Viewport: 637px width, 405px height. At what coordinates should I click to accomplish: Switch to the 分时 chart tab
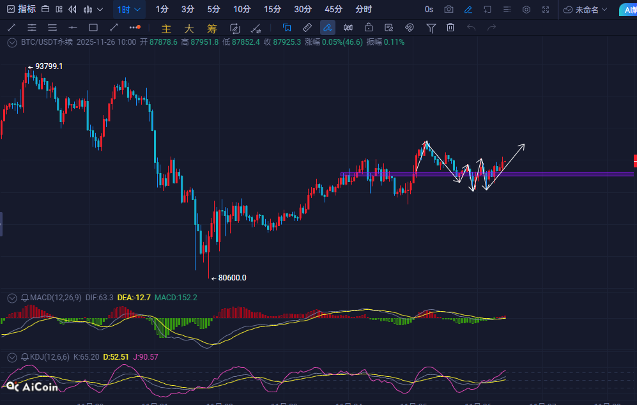pos(364,10)
